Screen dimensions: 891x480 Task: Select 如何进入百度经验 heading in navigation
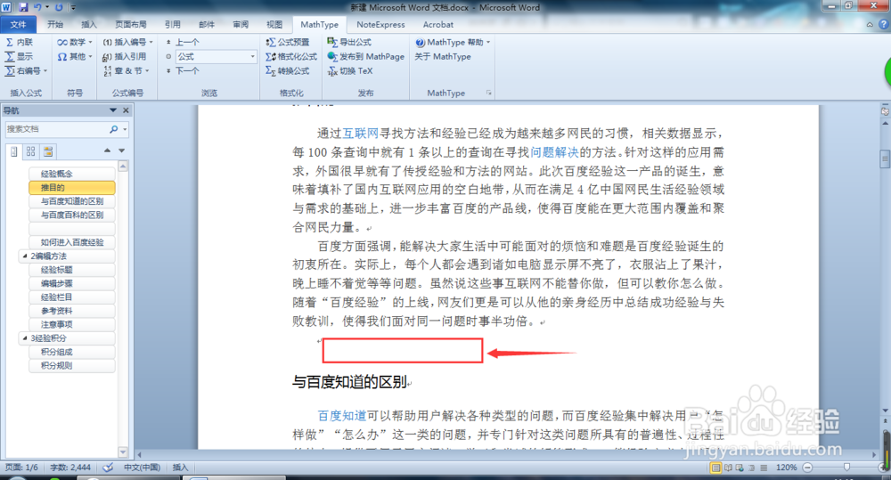(71, 242)
